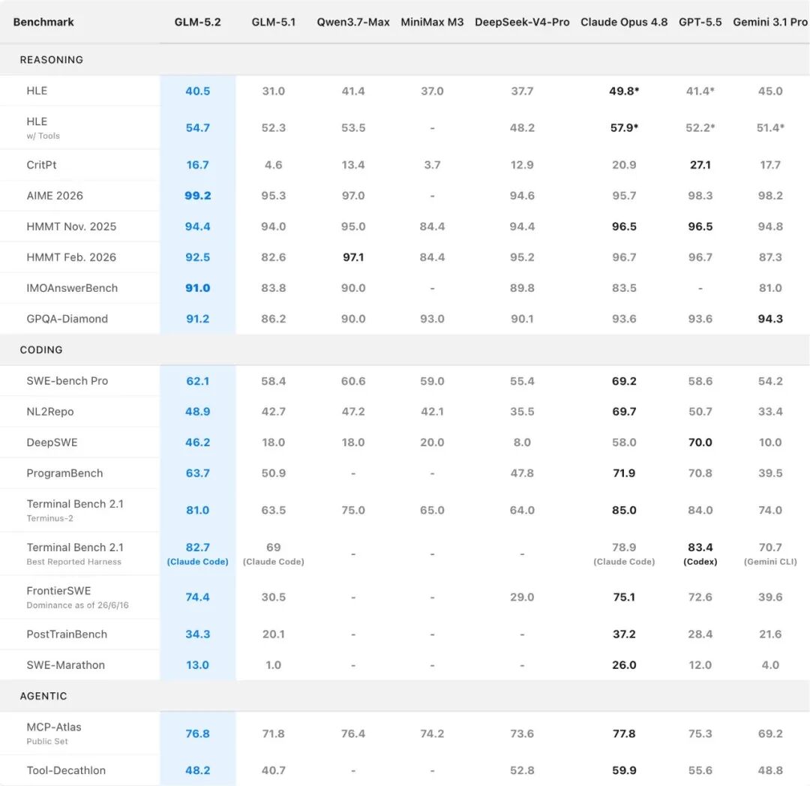
Task: Select the Qwen3.7-Max column header
Action: point(352,22)
